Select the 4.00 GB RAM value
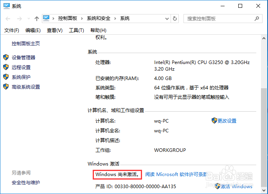This screenshot has height=194, width=268. coord(163,78)
